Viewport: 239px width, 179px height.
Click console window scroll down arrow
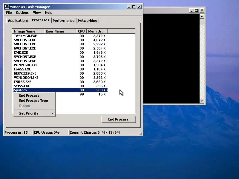coord(202,101)
